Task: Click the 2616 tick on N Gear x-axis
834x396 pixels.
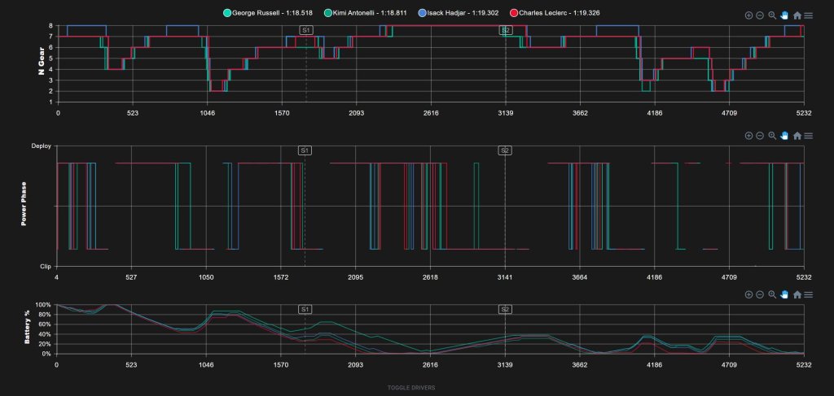Action: [x=431, y=113]
